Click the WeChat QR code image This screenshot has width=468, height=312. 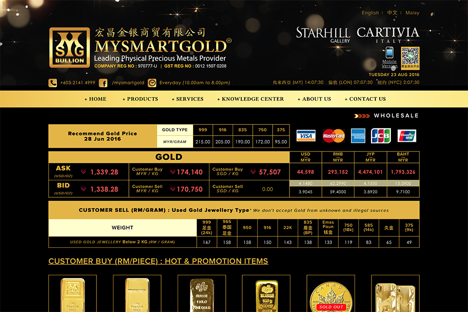tap(410, 58)
